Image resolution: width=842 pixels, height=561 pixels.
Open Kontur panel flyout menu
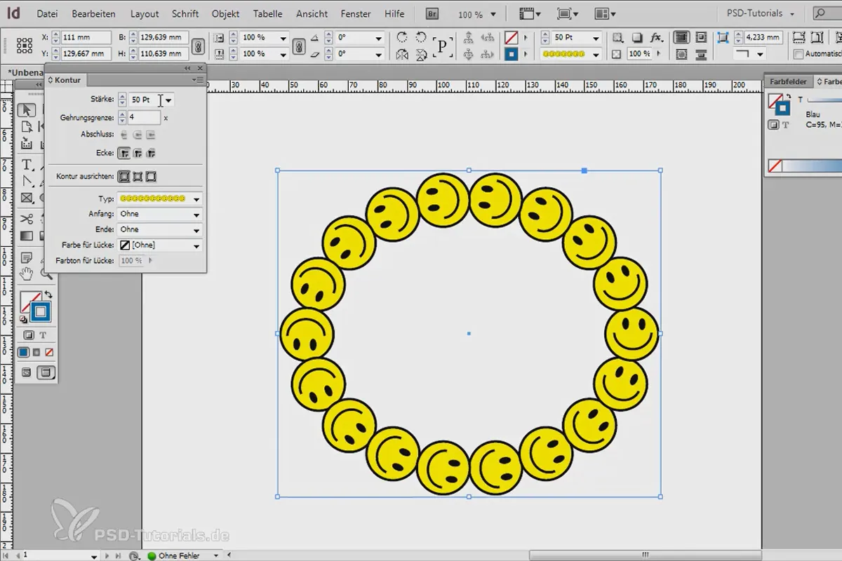199,80
